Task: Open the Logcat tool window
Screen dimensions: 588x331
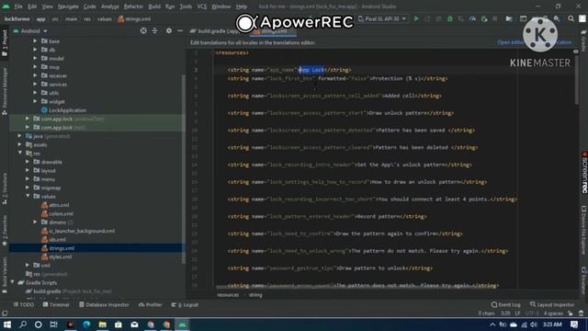Action: 185,304
